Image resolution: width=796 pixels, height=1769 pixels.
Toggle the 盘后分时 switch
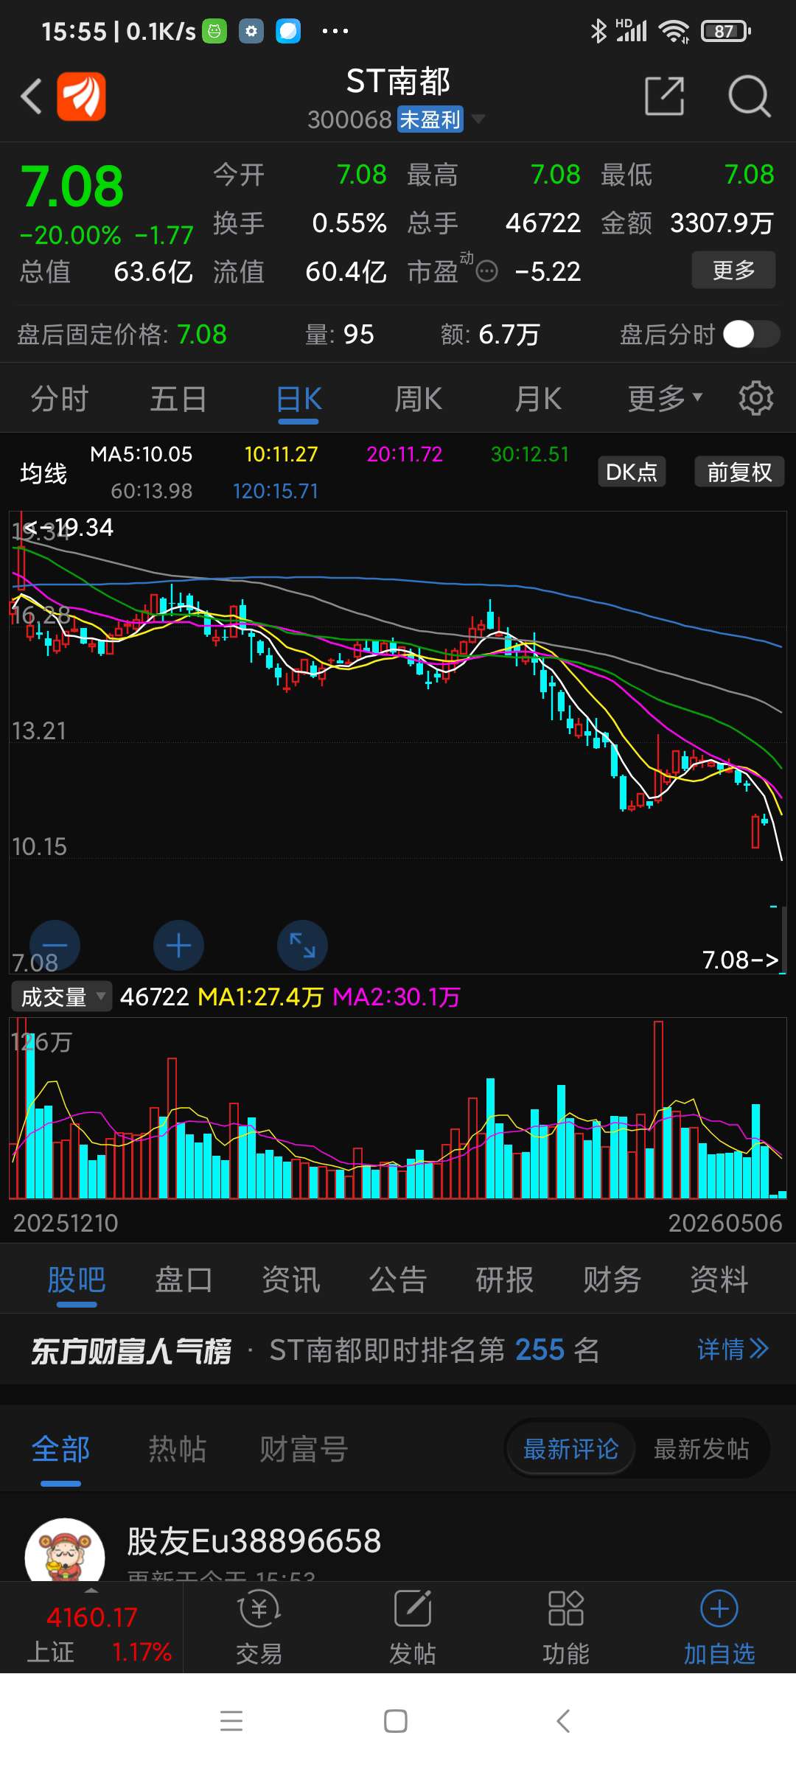coord(751,334)
